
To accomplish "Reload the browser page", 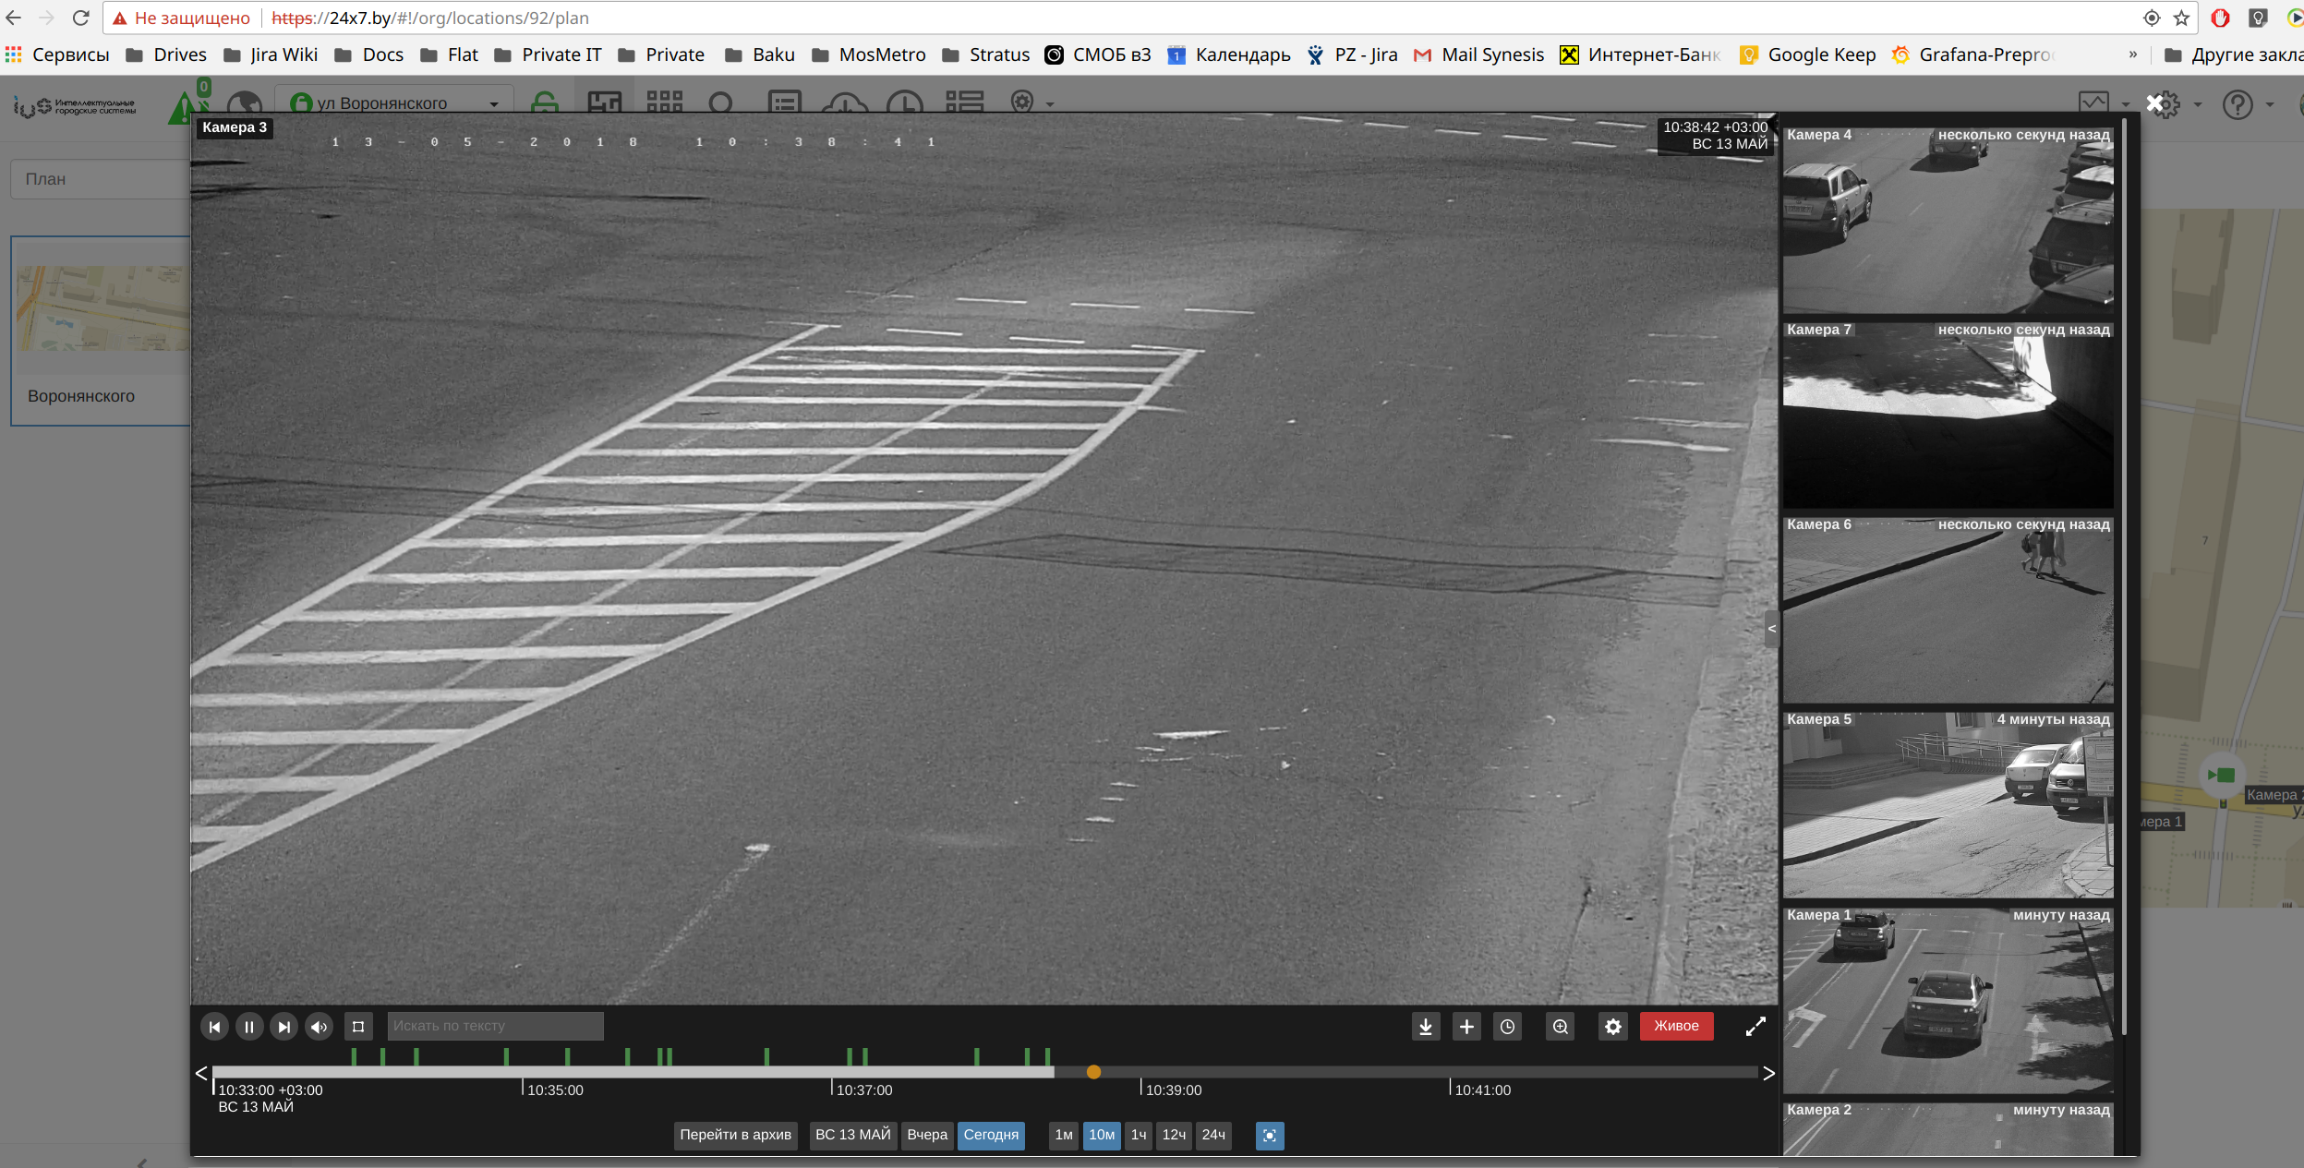I will coord(80,18).
